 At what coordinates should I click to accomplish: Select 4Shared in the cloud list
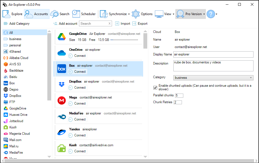pyautogui.click(x=25, y=52)
